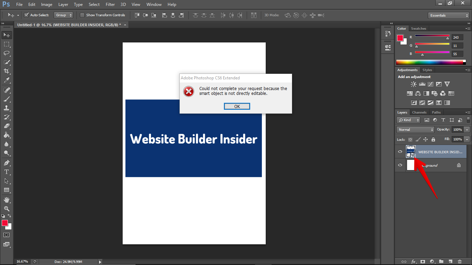Image resolution: width=472 pixels, height=265 pixels.
Task: Hide the WEBSITE BUILDER INSIDER layer
Action: 400,152
